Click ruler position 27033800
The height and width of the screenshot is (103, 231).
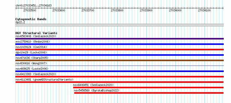pos(117,10)
